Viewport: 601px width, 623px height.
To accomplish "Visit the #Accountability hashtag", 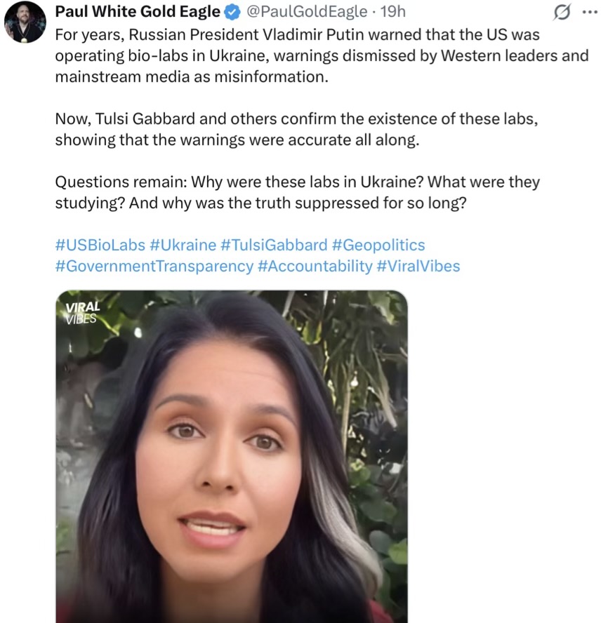I will click(x=315, y=266).
